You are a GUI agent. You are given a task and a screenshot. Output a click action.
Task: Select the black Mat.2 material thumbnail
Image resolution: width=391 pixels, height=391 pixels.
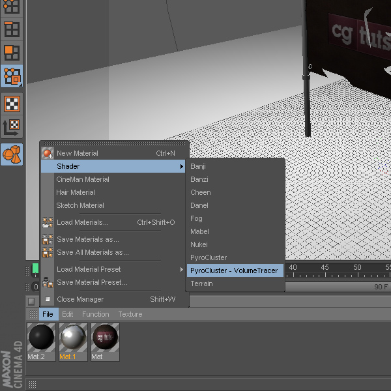pos(42,342)
